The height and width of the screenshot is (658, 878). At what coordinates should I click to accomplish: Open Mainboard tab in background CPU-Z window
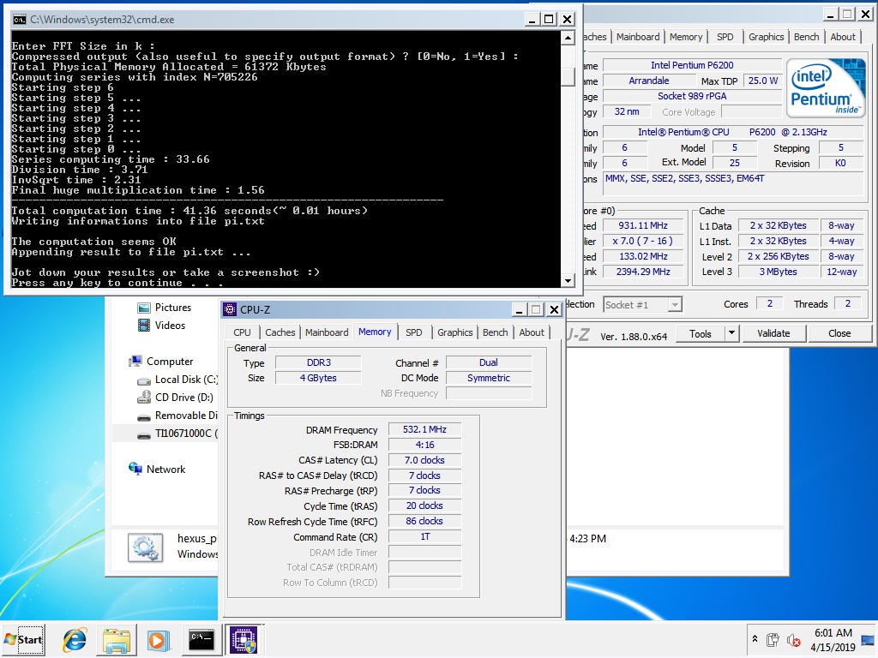(638, 37)
